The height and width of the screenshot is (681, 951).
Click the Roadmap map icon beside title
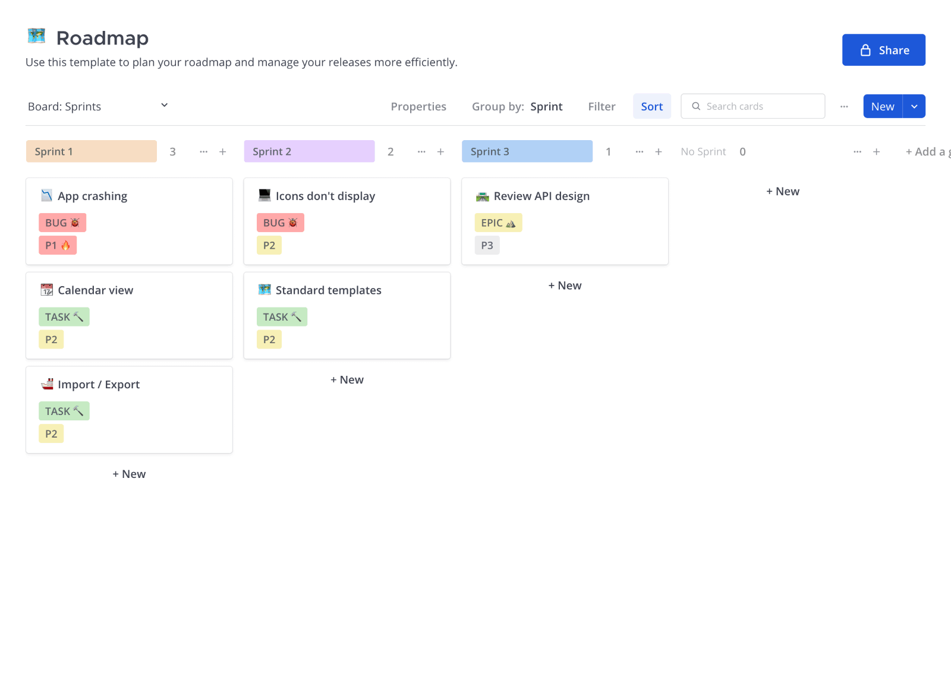(37, 36)
